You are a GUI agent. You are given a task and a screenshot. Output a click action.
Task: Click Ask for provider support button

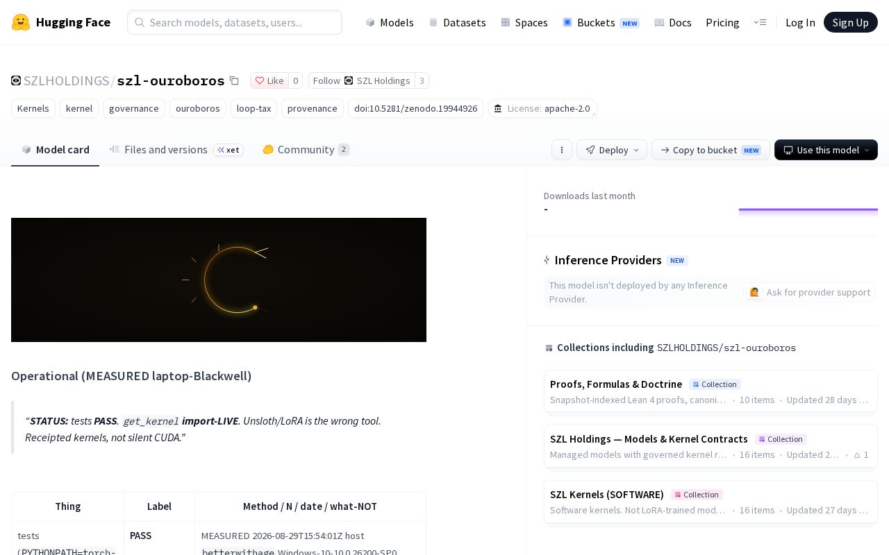809,292
